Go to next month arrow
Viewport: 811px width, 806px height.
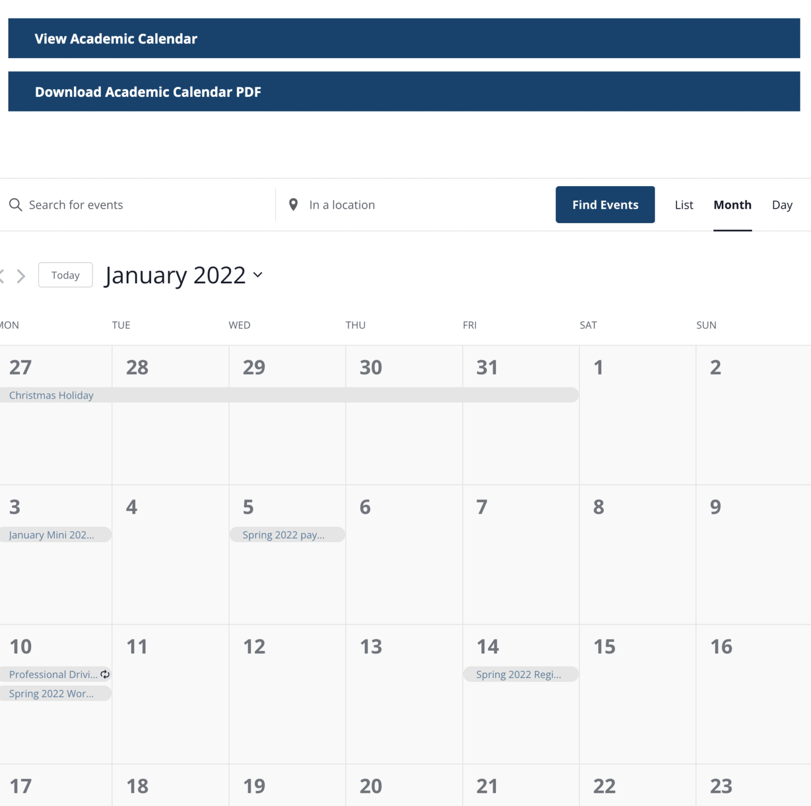[21, 276]
